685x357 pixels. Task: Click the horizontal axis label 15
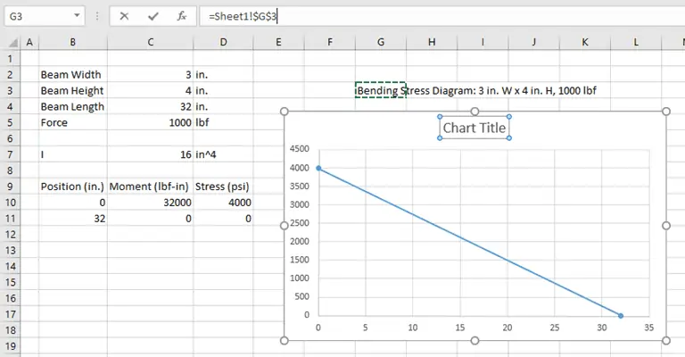[460, 328]
